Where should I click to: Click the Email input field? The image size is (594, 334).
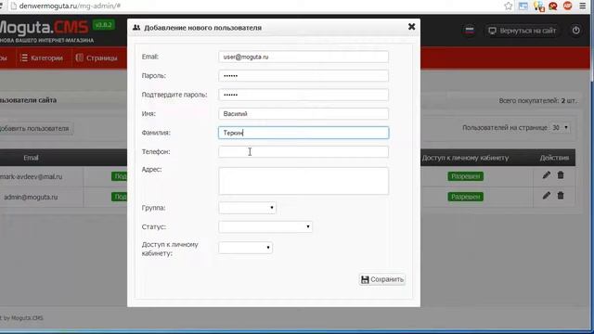303,57
